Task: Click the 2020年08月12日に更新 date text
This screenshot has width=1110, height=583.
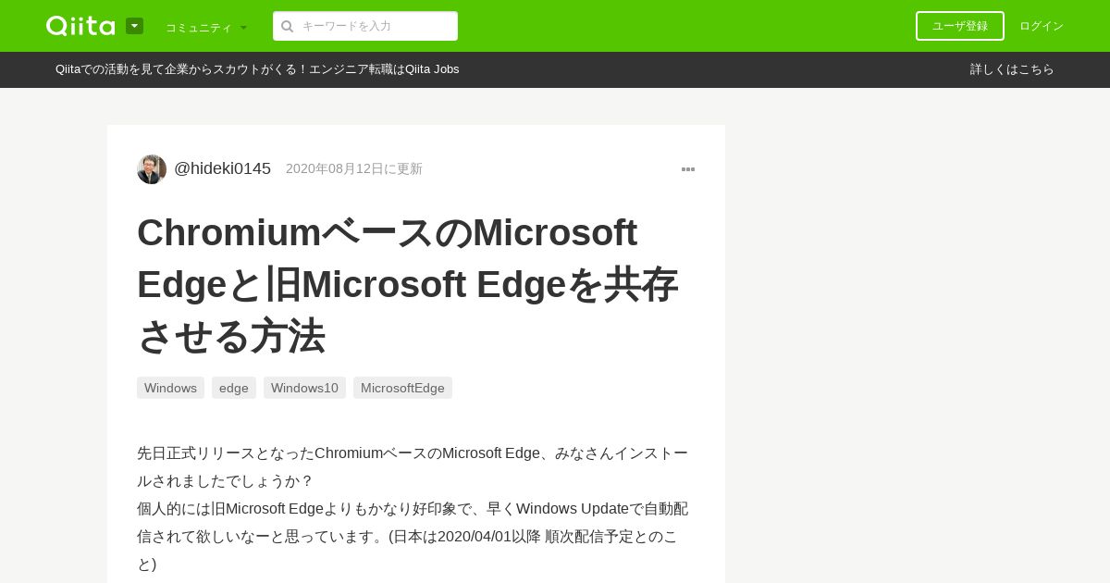Action: (354, 168)
